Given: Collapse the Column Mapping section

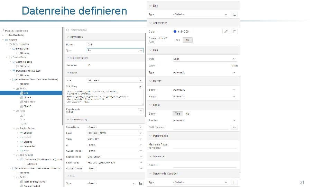Looking at the screenshot, I should click(68, 119).
